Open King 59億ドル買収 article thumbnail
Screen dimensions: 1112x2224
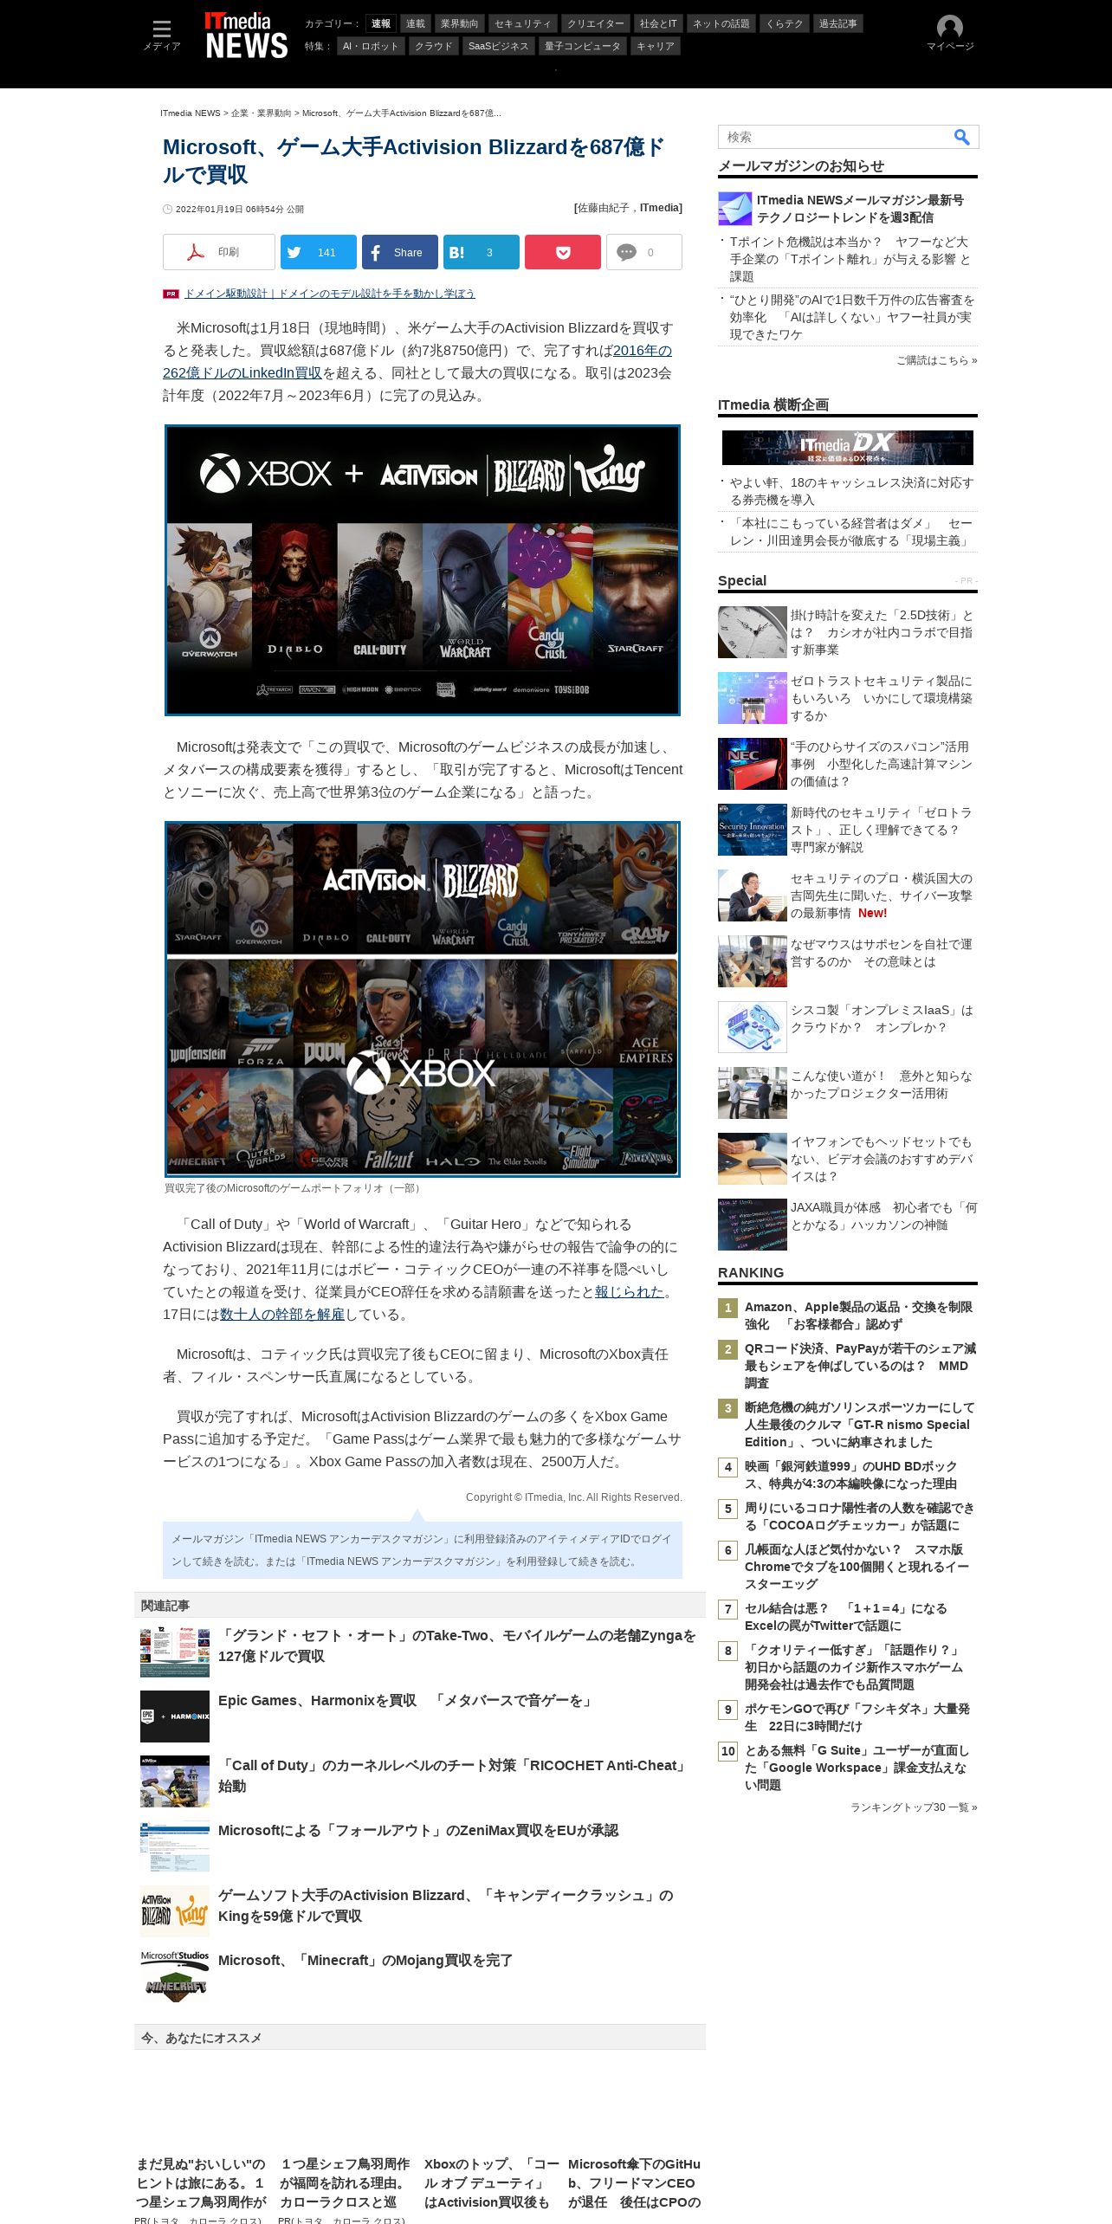click(x=175, y=1912)
